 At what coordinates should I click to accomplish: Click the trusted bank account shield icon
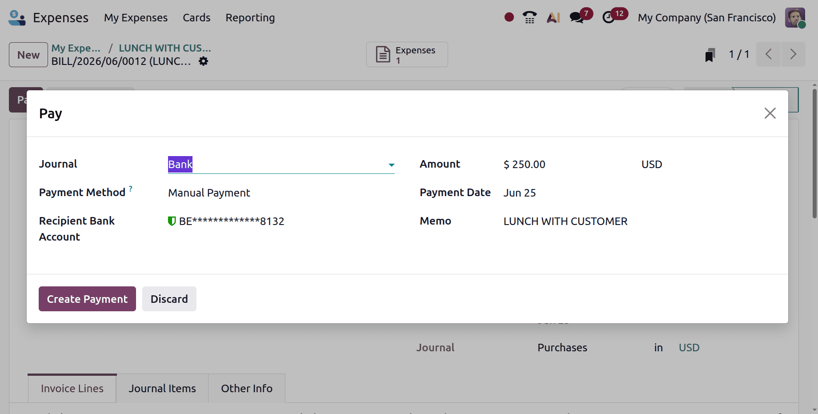pos(172,221)
